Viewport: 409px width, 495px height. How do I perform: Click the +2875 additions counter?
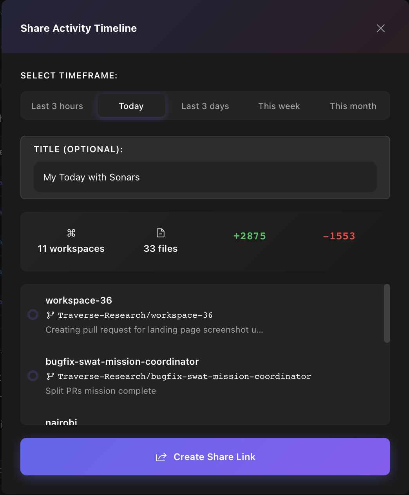[250, 236]
